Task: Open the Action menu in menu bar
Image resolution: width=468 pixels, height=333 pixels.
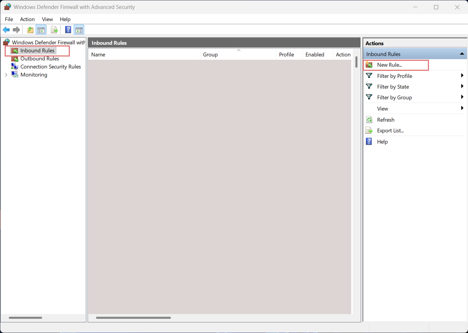Action: (x=27, y=19)
